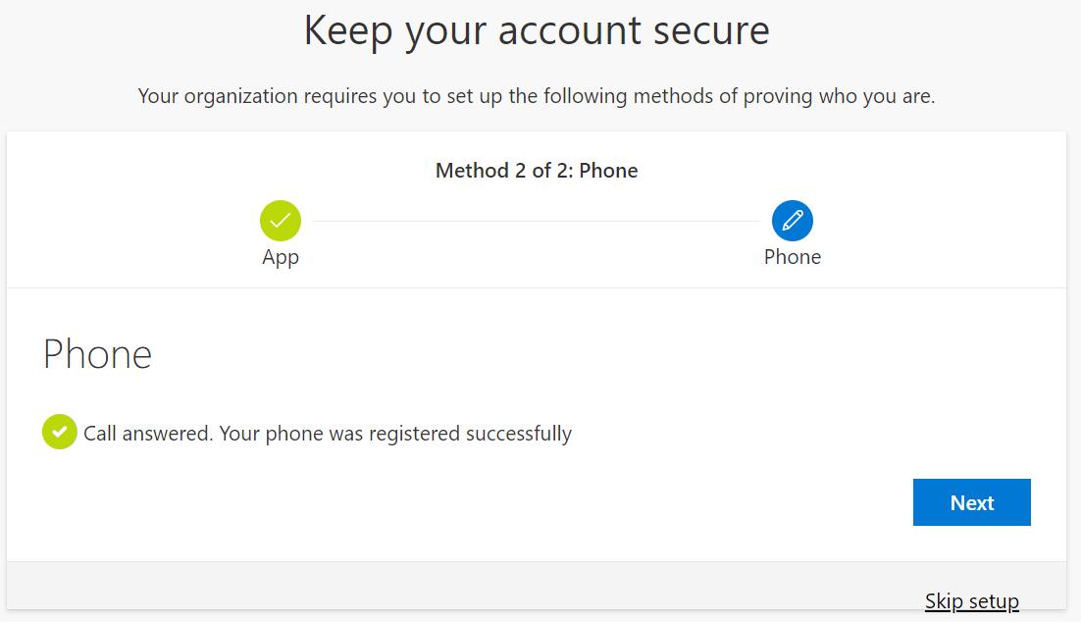Image resolution: width=1081 pixels, height=622 pixels.
Task: Click the progress line between App and Phone
Action: [537, 222]
